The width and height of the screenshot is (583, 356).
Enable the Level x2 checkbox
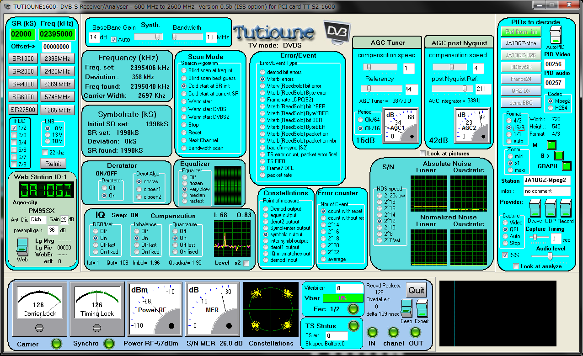[x=246, y=263]
